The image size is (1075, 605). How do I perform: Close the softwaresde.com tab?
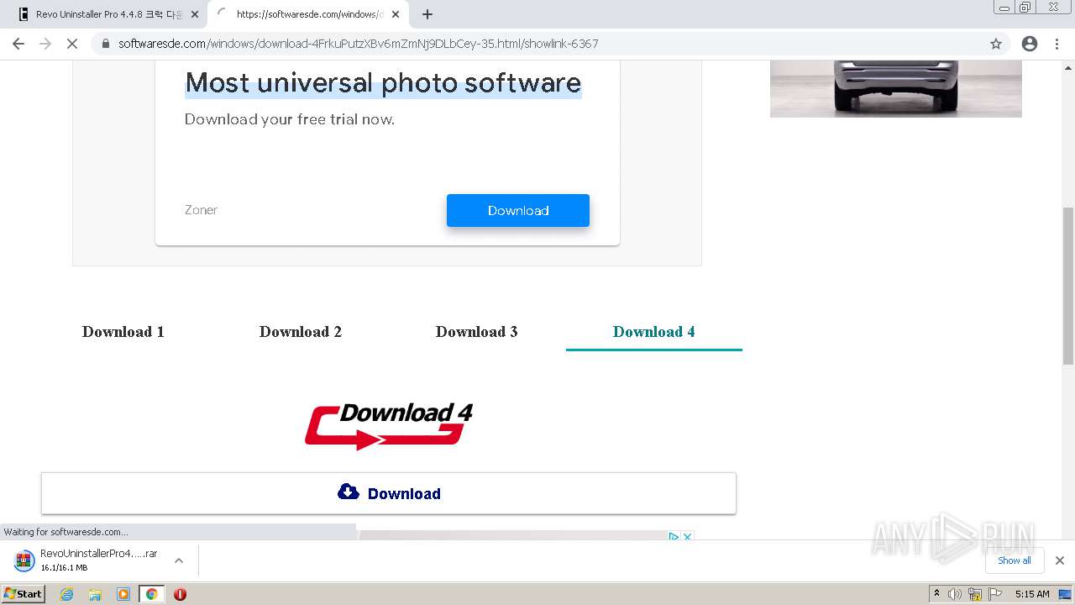coord(396,14)
